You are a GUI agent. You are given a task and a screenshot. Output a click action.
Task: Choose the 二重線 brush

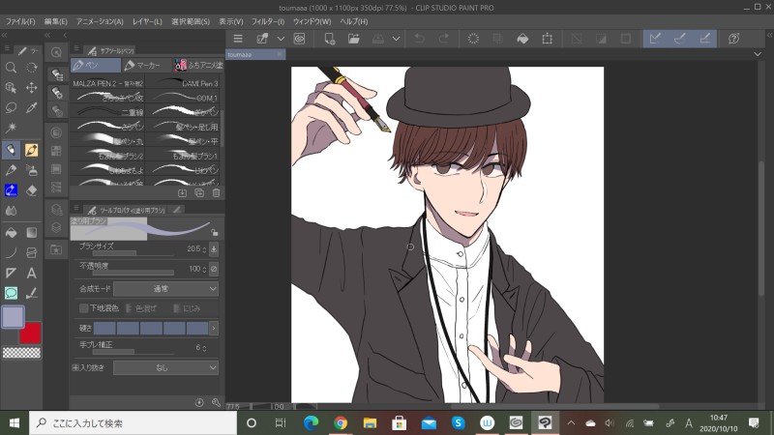point(108,112)
